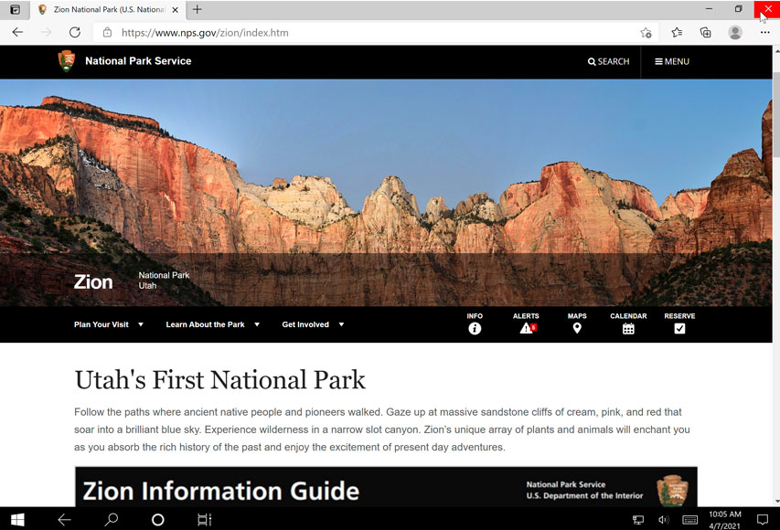Click the SEARCH button in header

click(x=608, y=61)
